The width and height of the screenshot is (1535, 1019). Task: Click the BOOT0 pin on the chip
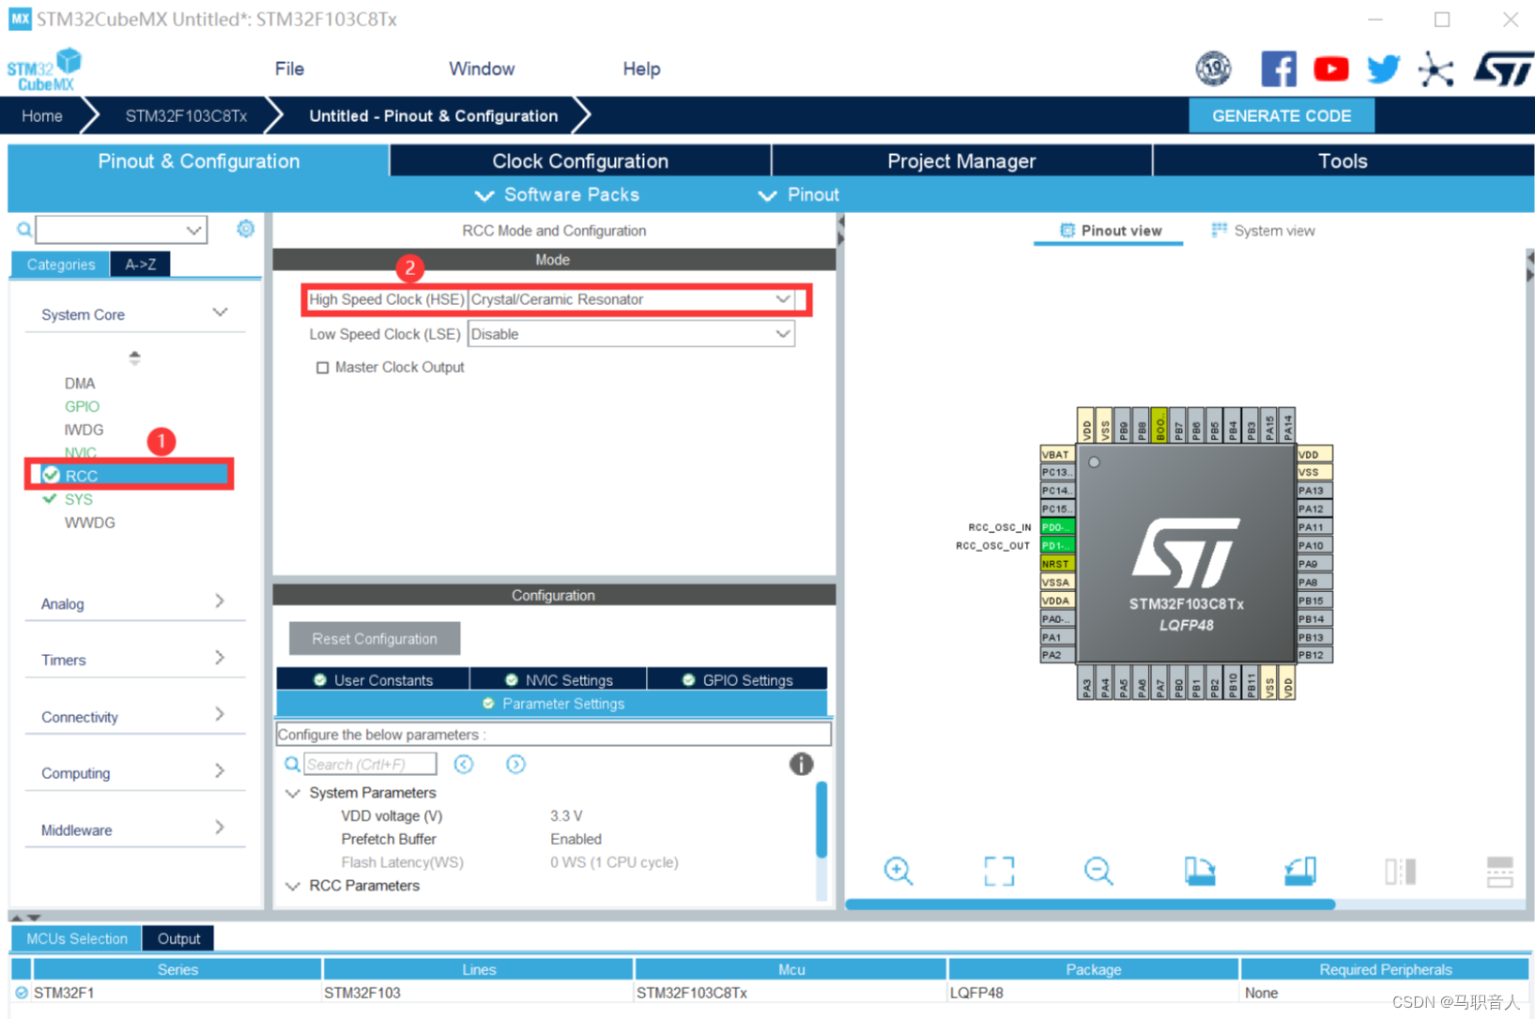click(1159, 425)
